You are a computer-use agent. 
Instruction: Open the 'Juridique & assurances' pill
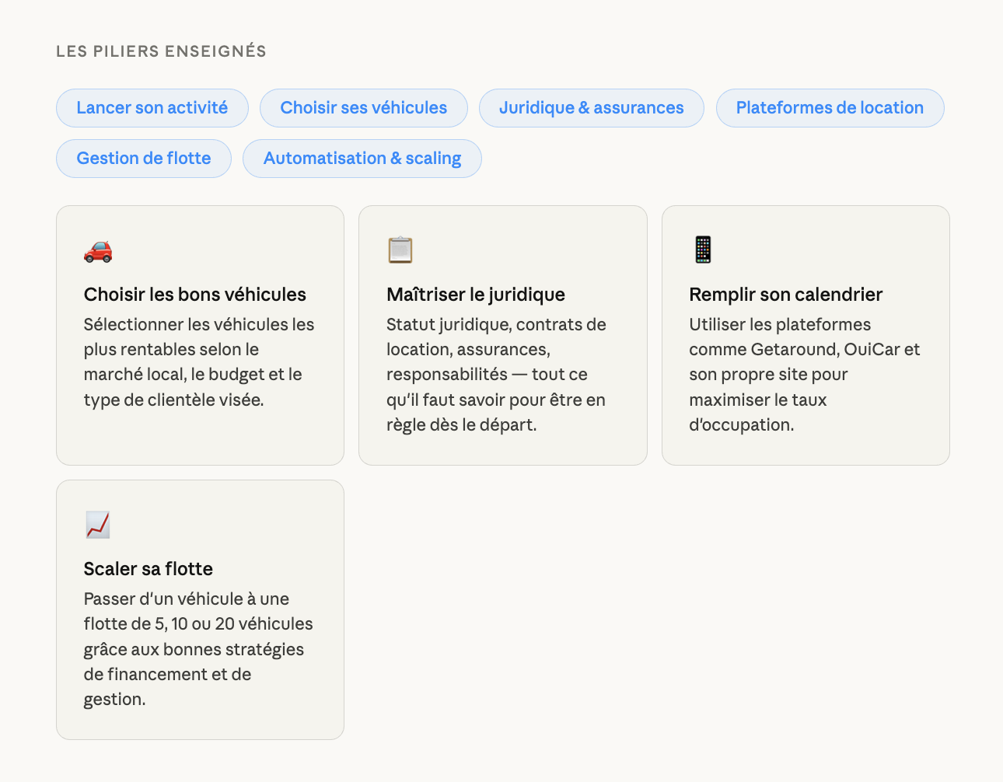[591, 108]
